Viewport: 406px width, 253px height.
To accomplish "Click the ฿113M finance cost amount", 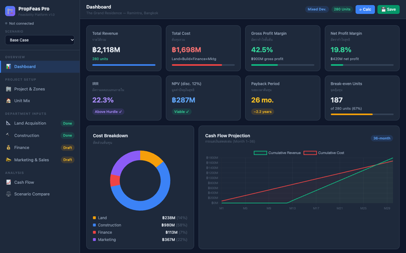I will click(171, 232).
